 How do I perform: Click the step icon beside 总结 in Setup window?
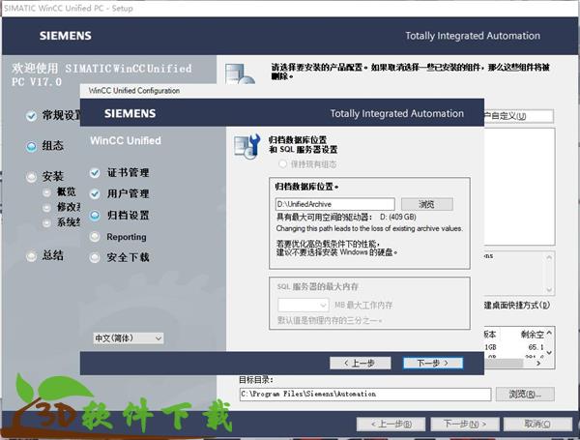32,255
